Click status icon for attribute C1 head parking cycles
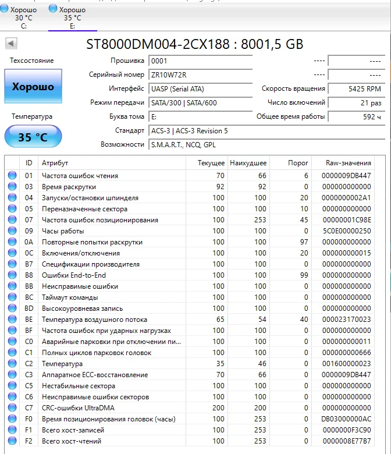This screenshot has height=454, width=391. pos(12,352)
